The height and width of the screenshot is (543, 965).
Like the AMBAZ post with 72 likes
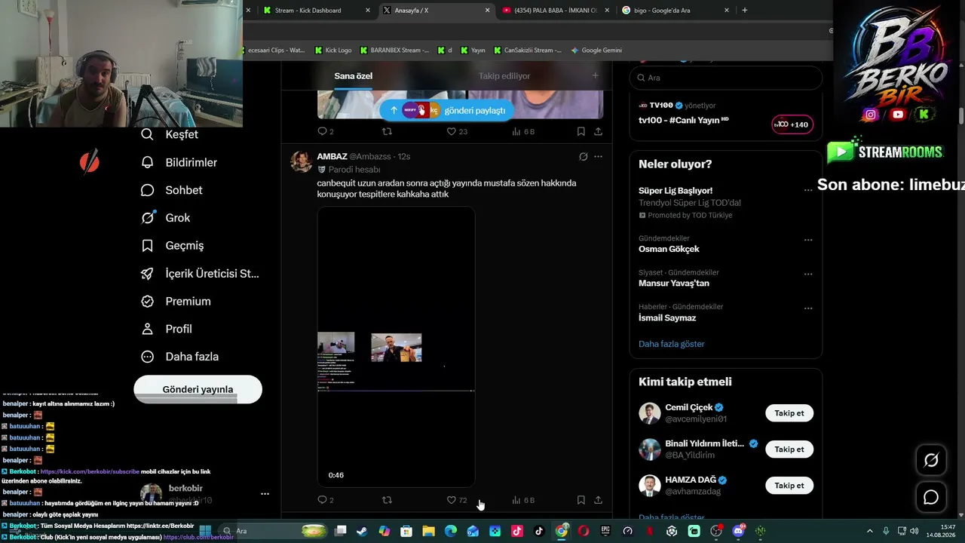457,500
